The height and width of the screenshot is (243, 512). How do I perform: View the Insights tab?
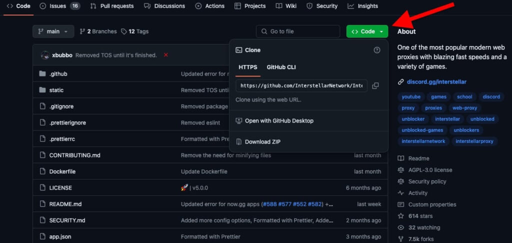coord(363,6)
